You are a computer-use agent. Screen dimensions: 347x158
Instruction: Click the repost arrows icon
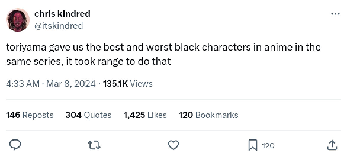coord(94,145)
